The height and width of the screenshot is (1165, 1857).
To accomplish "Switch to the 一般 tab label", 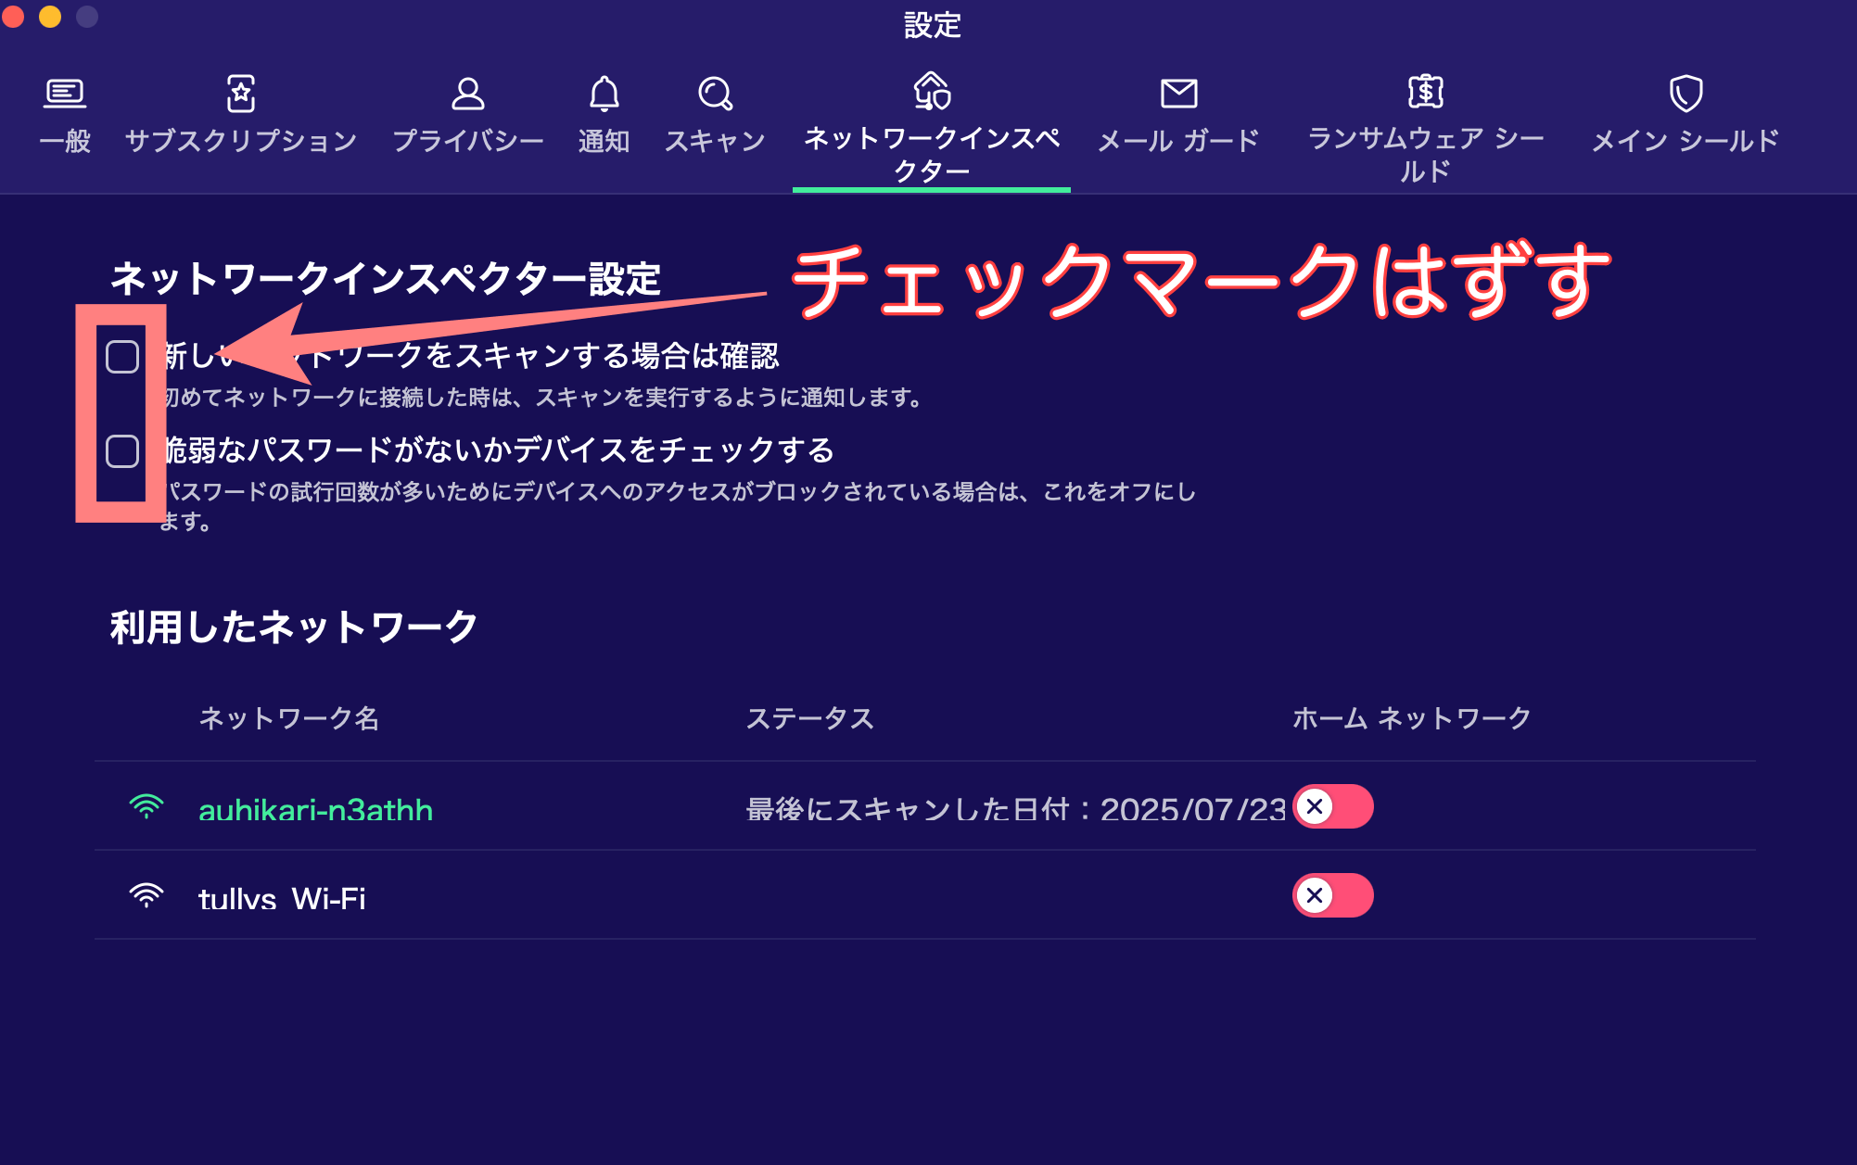I will click(65, 141).
